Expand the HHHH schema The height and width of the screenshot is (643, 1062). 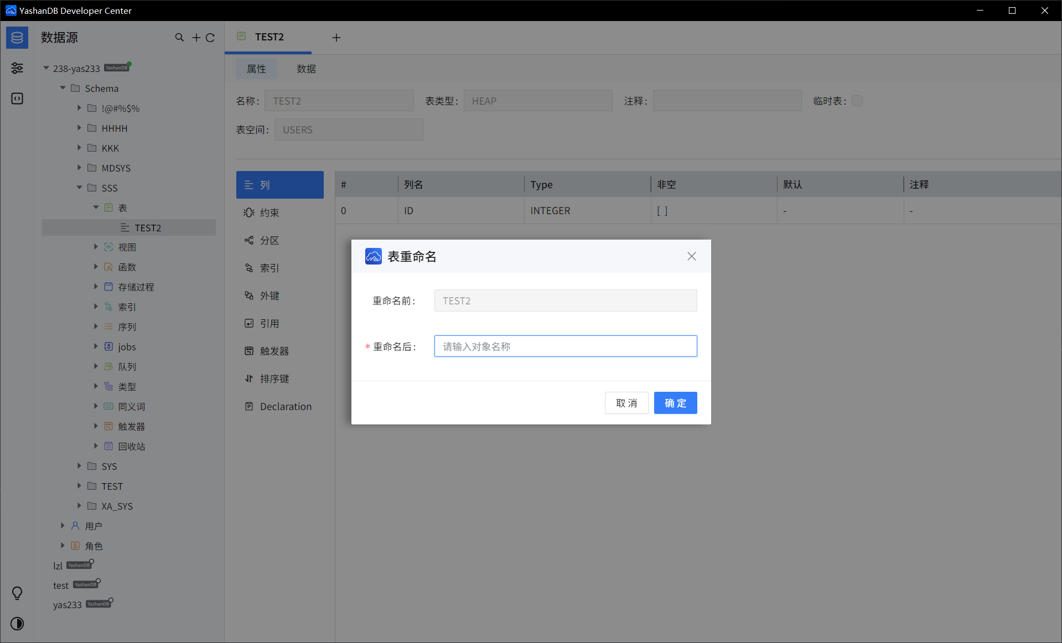click(80, 128)
